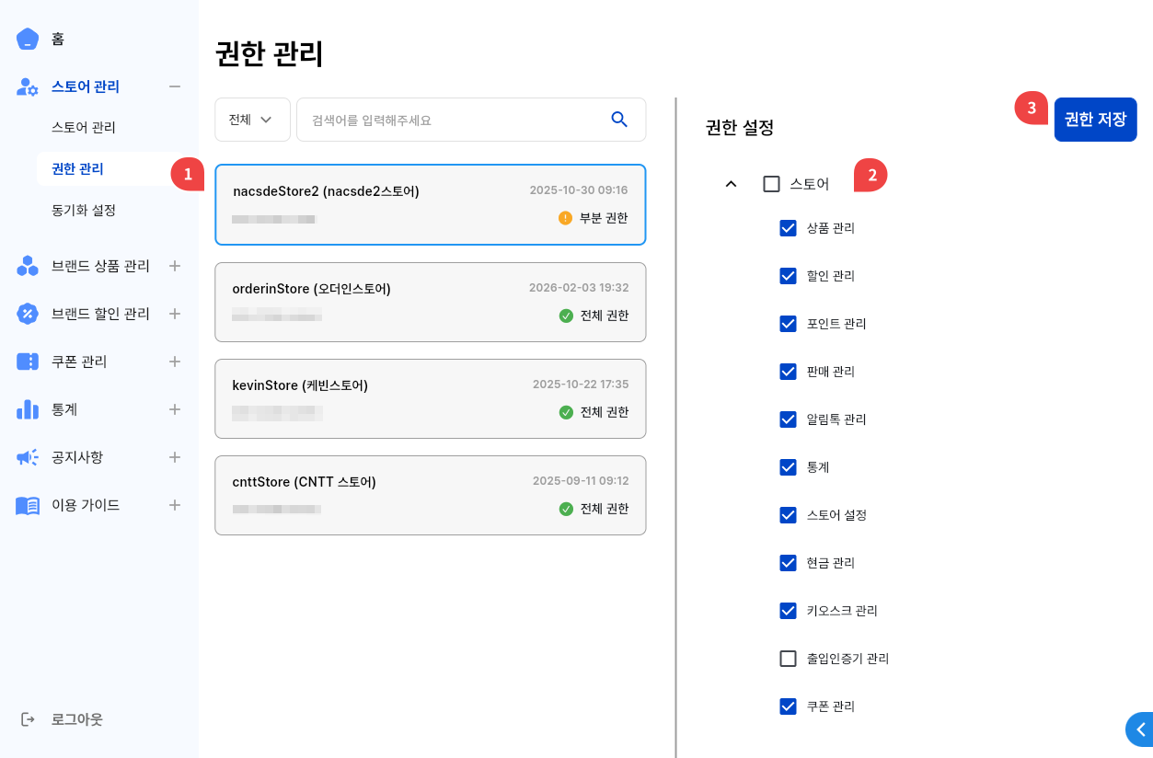Expand 쿠폰 관리 plus icon
1153x758 pixels.
click(x=175, y=362)
